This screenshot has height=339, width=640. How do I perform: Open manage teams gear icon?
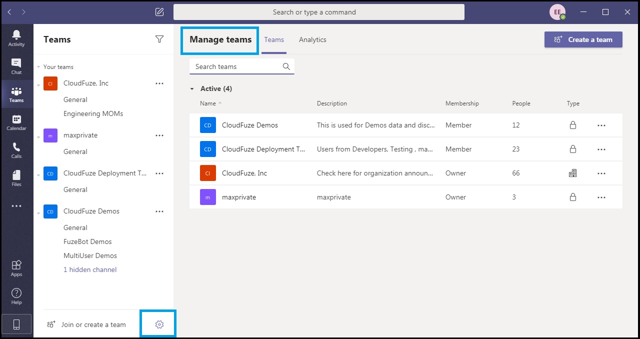(159, 324)
